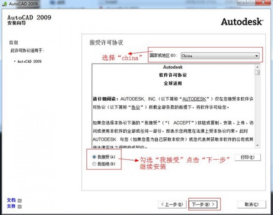
Task: Click the 国家或地区 (O) label
Action: (x=163, y=55)
